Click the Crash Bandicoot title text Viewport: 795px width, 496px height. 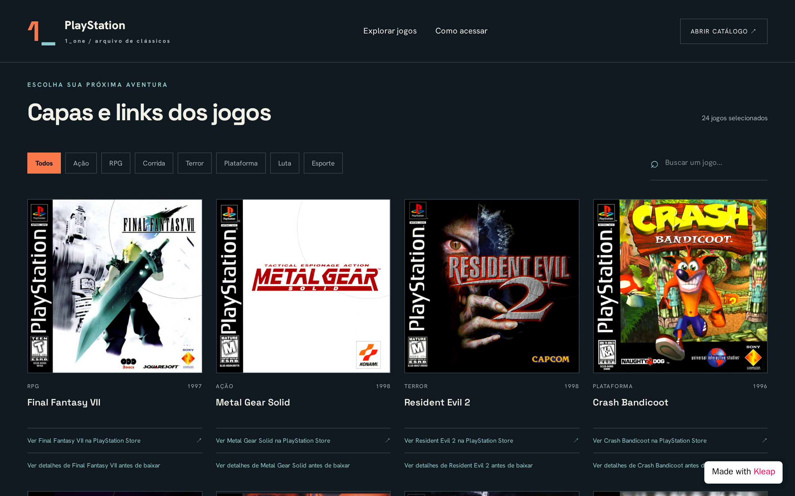pyautogui.click(x=630, y=402)
